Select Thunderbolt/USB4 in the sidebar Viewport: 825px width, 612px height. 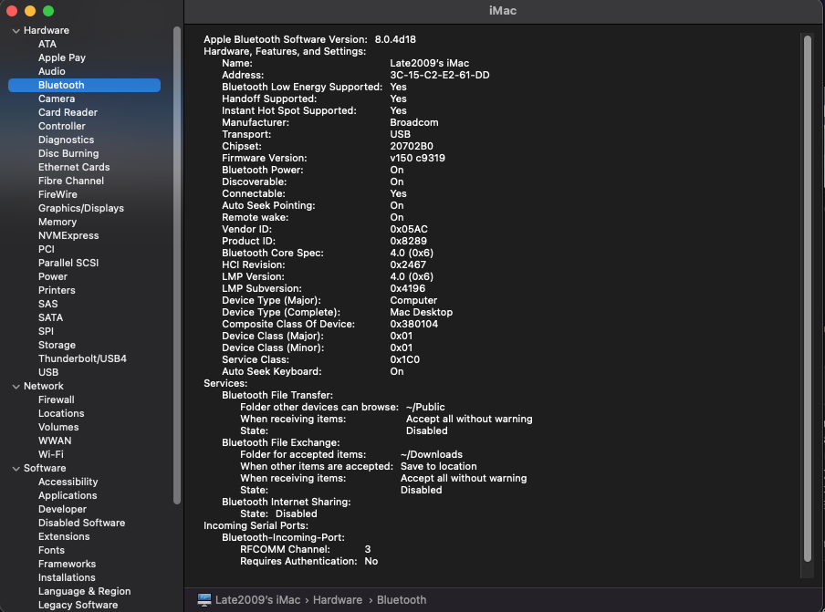point(83,358)
